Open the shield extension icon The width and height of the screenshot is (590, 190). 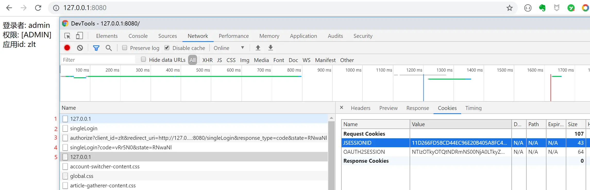pos(557,8)
